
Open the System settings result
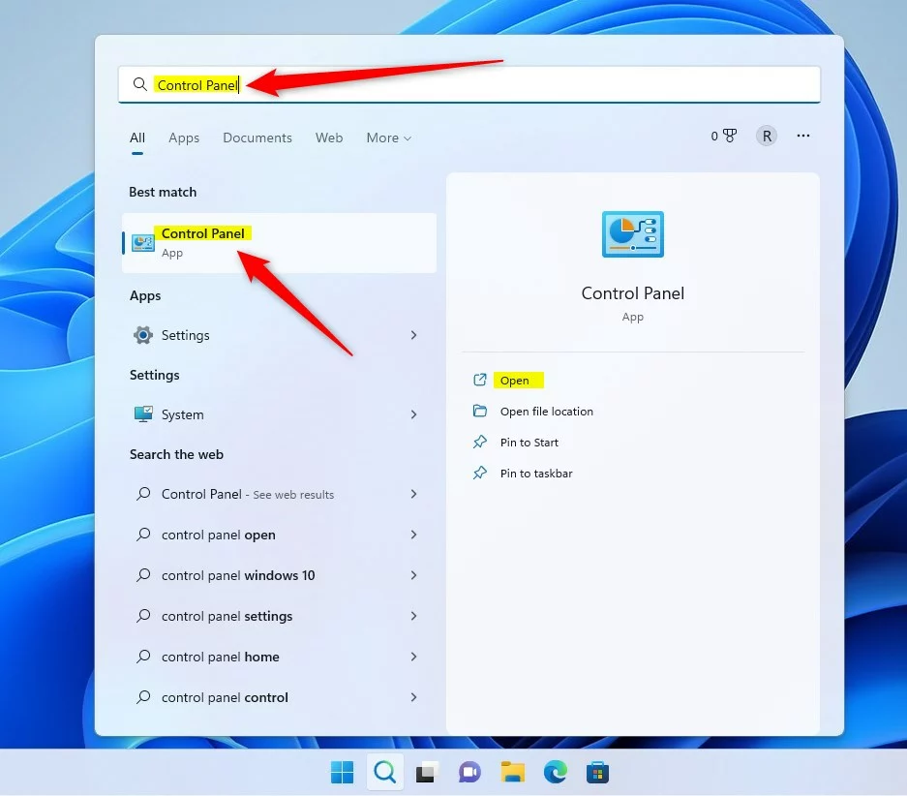(279, 414)
